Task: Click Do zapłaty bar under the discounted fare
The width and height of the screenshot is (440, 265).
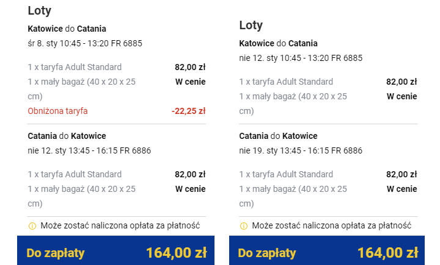Action: tap(116, 252)
